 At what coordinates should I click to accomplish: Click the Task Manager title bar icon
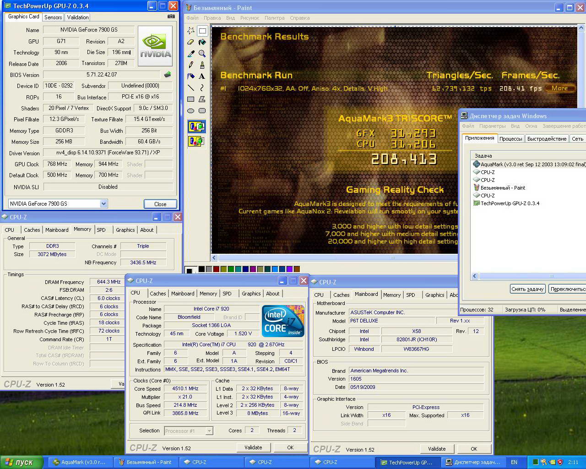coord(464,116)
